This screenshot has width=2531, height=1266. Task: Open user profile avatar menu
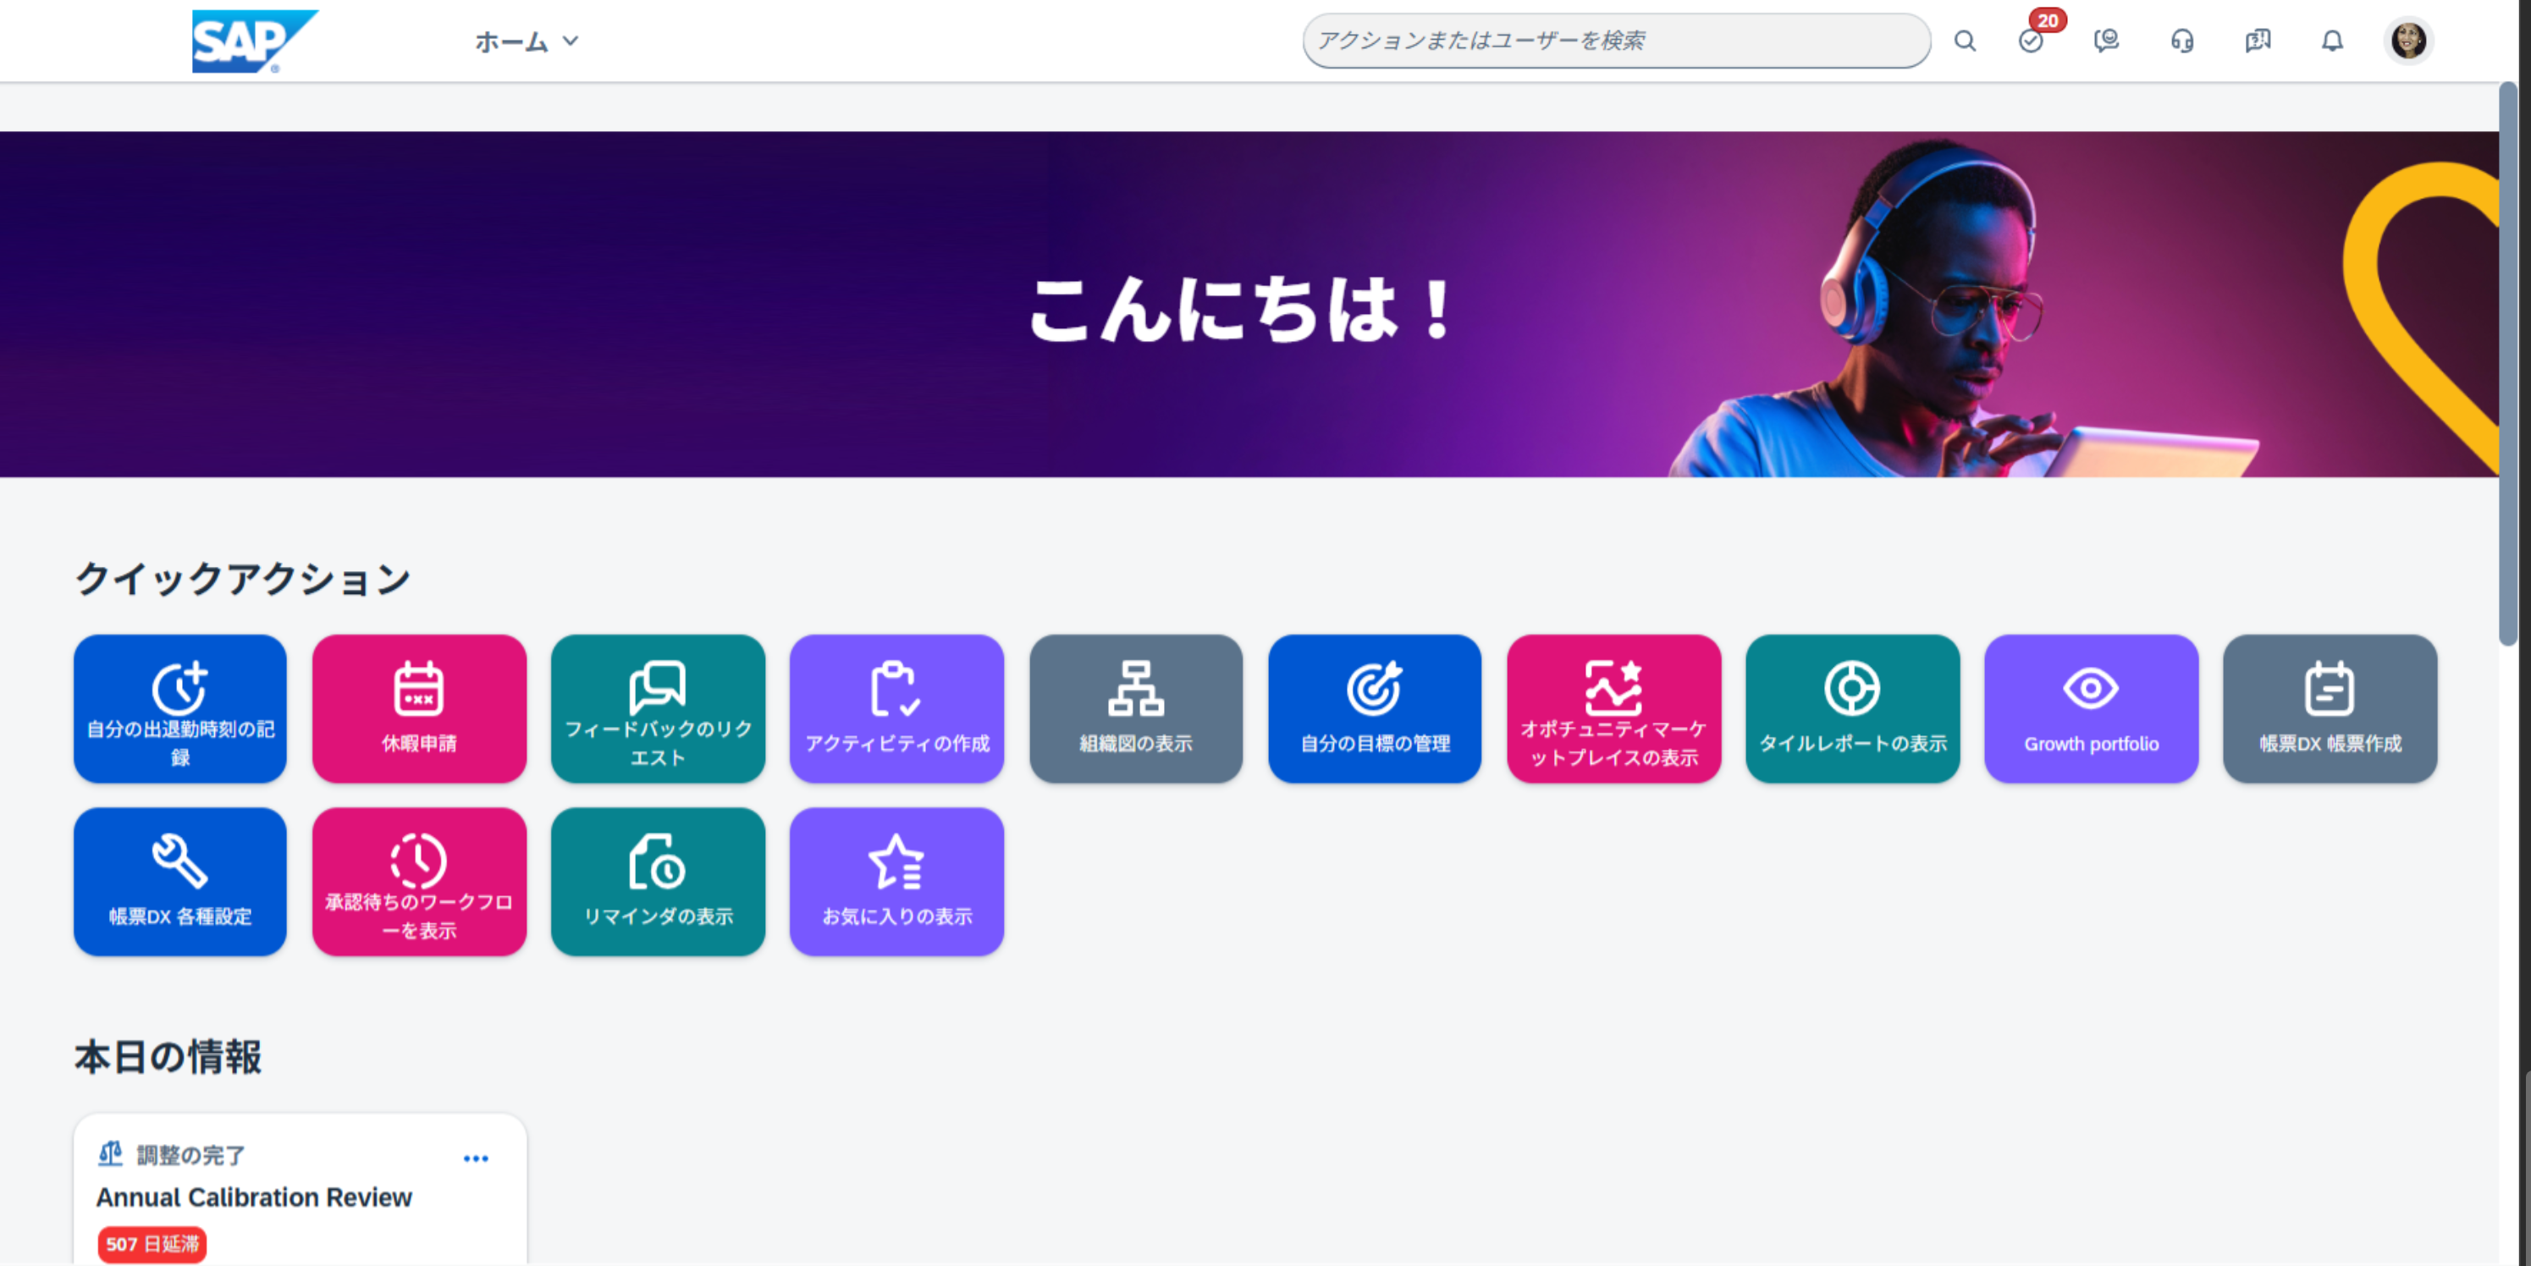point(2407,41)
